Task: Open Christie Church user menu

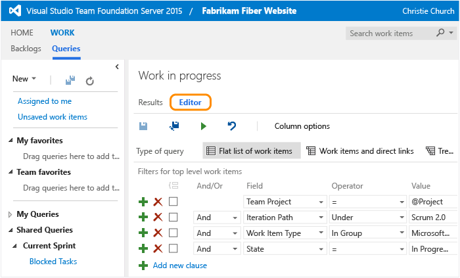Action: click(x=428, y=11)
